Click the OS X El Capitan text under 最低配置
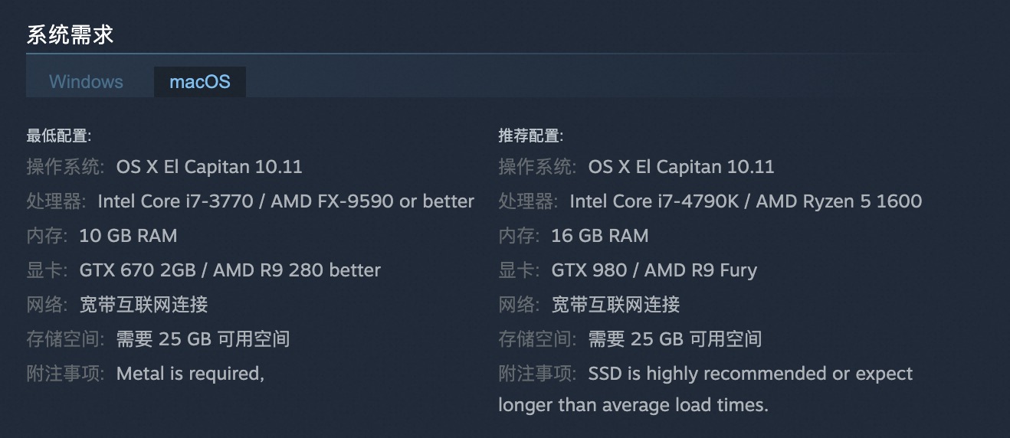Image resolution: width=1010 pixels, height=438 pixels. [x=209, y=167]
